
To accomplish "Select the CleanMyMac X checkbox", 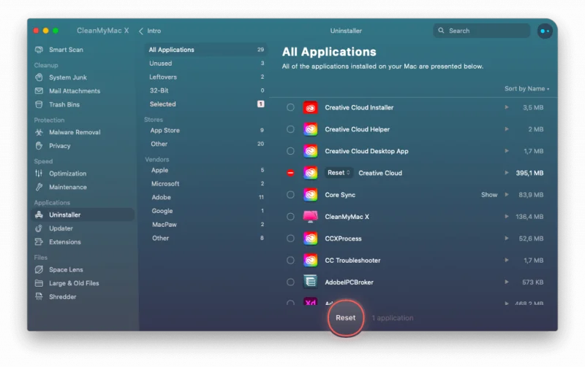I will click(x=290, y=217).
